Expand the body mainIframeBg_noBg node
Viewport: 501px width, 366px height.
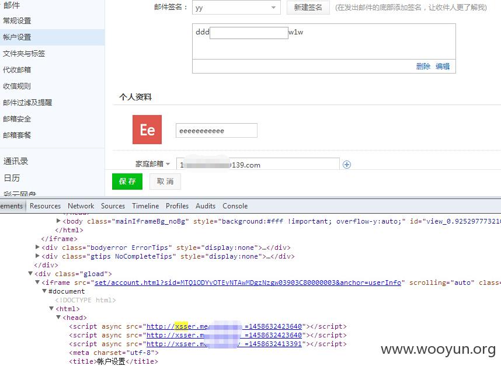pyautogui.click(x=58, y=221)
